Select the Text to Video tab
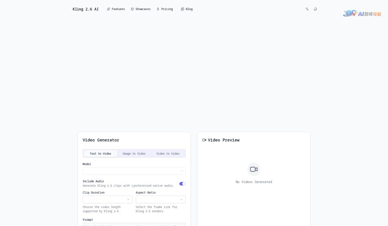This screenshot has height=226, width=388. coord(100,154)
